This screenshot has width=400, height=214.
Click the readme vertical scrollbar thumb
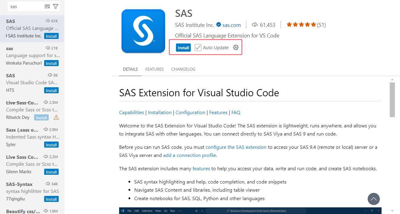click(x=392, y=100)
